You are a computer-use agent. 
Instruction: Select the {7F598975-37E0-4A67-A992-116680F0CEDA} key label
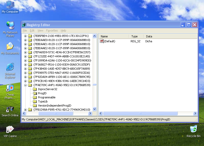(x=62, y=73)
